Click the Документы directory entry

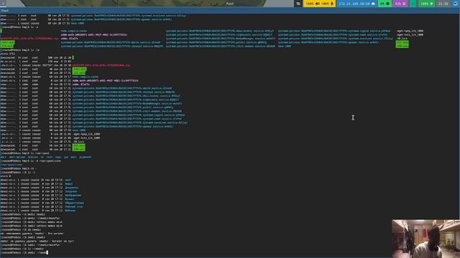72,188
